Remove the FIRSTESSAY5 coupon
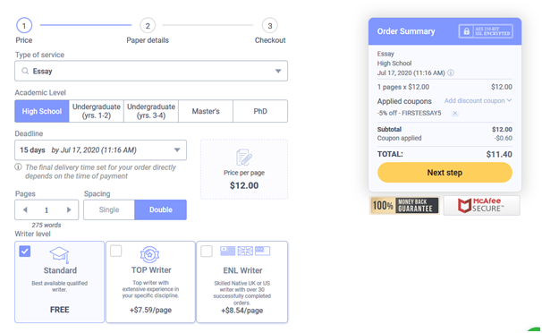The image size is (542, 333). [455, 113]
